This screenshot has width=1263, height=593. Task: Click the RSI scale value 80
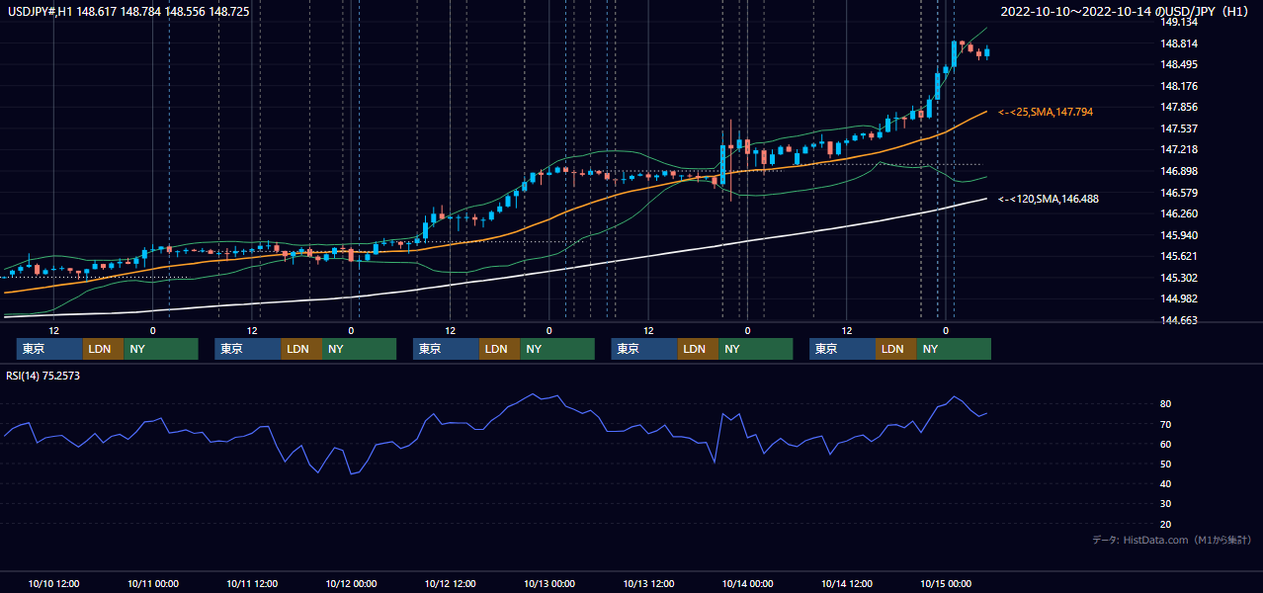(1166, 404)
